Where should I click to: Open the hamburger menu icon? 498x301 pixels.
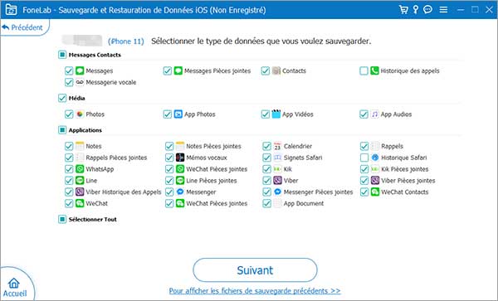point(443,10)
